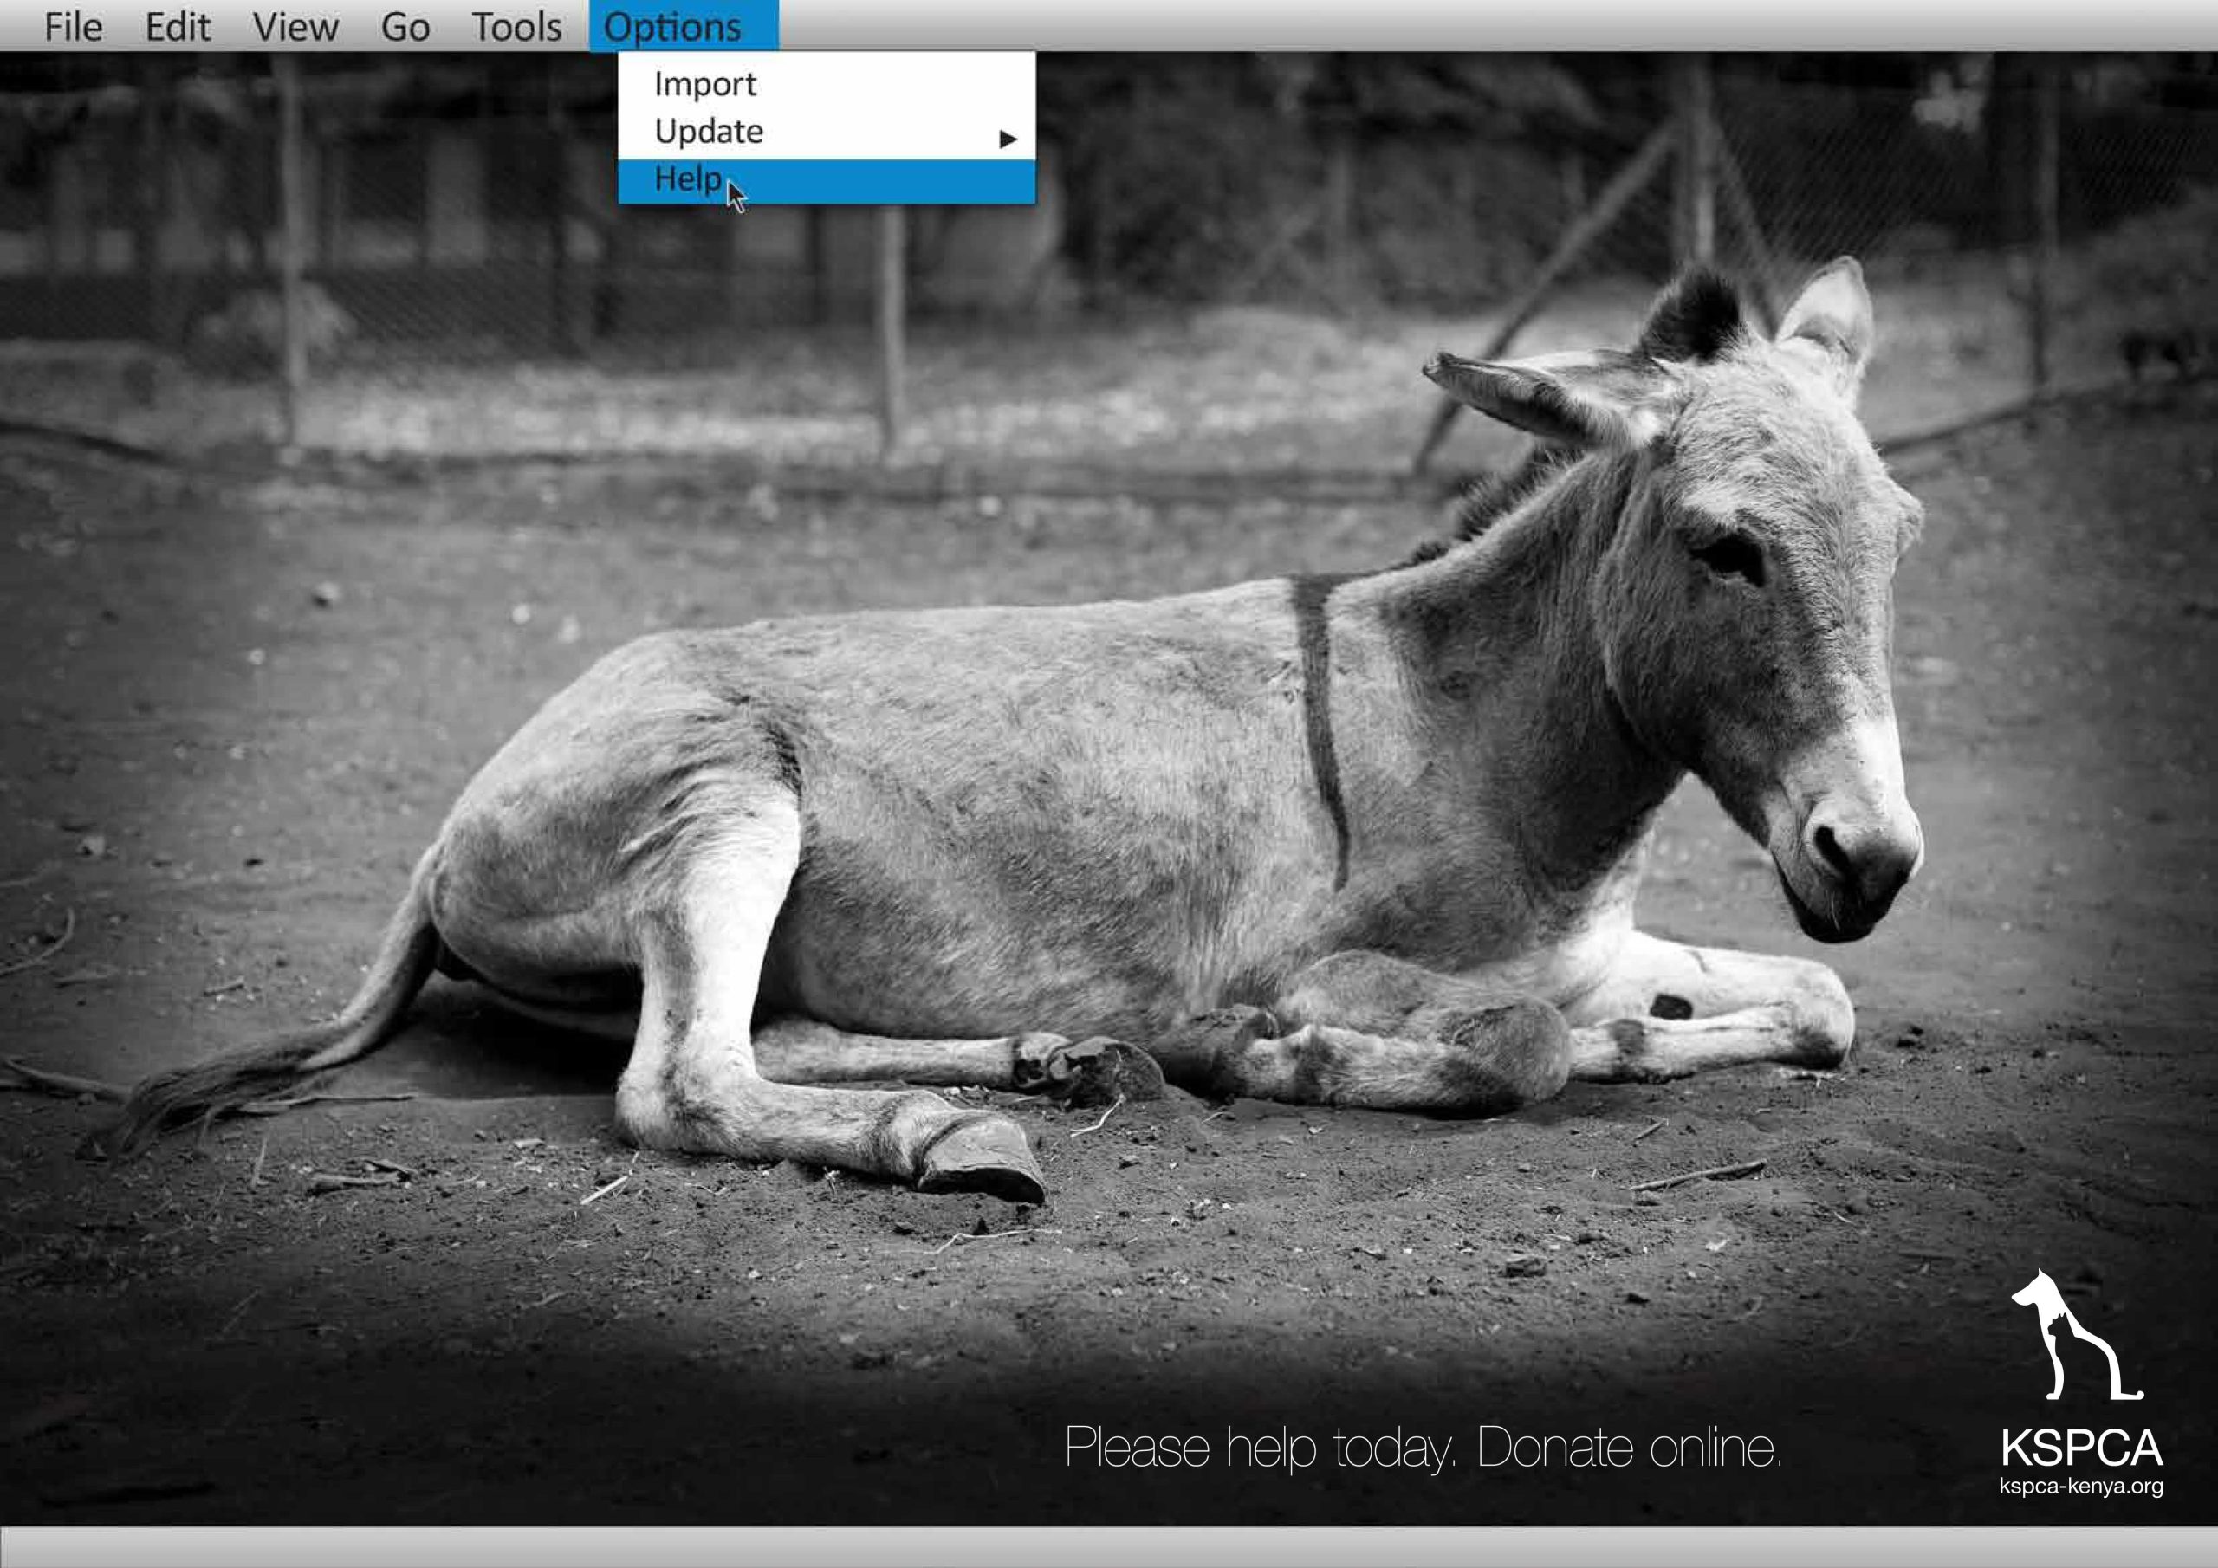Click the KSPCA name text below the logo
The height and width of the screenshot is (1568, 2218).
point(2082,1448)
